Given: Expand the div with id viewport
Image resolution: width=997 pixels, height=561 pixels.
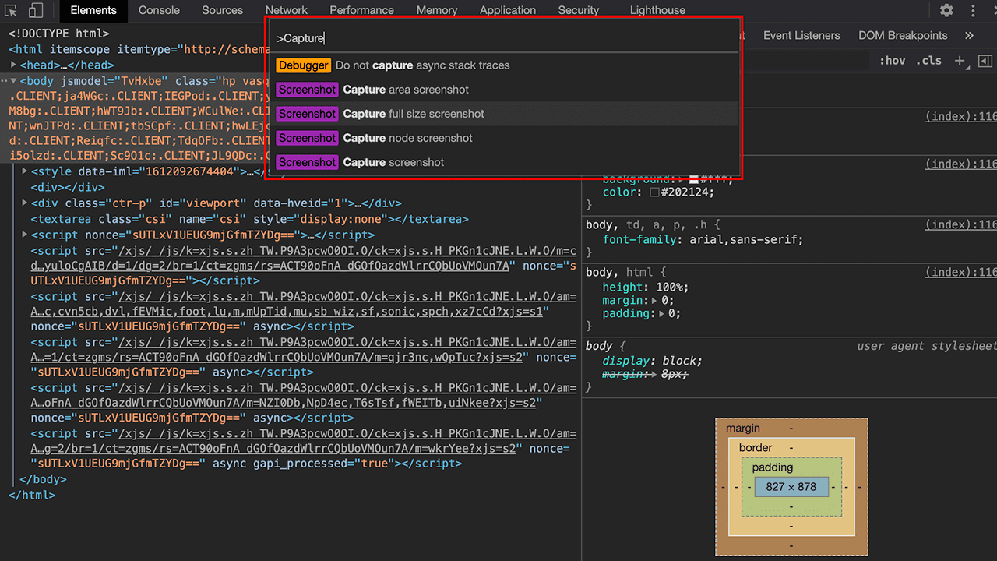Looking at the screenshot, I should click(x=25, y=203).
